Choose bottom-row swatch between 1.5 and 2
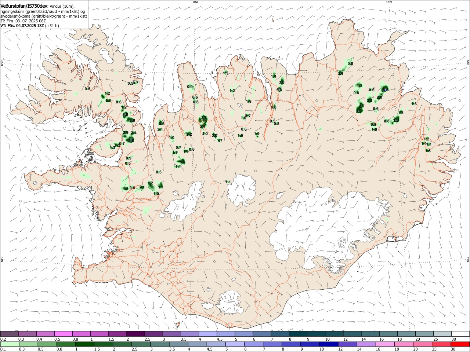 103,344
